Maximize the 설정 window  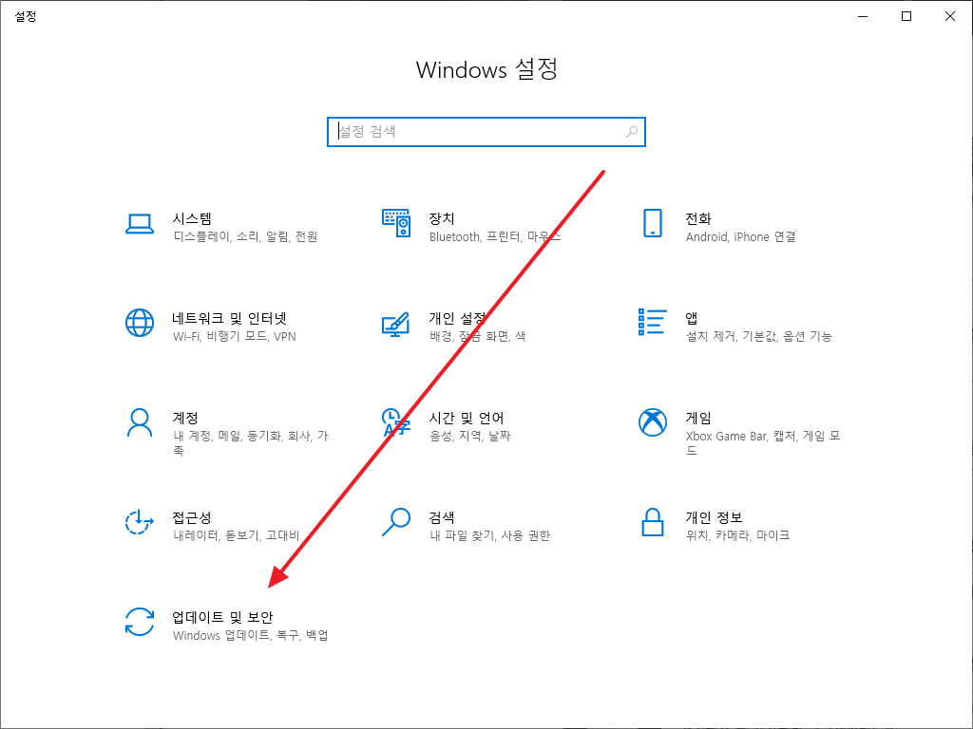click(906, 16)
